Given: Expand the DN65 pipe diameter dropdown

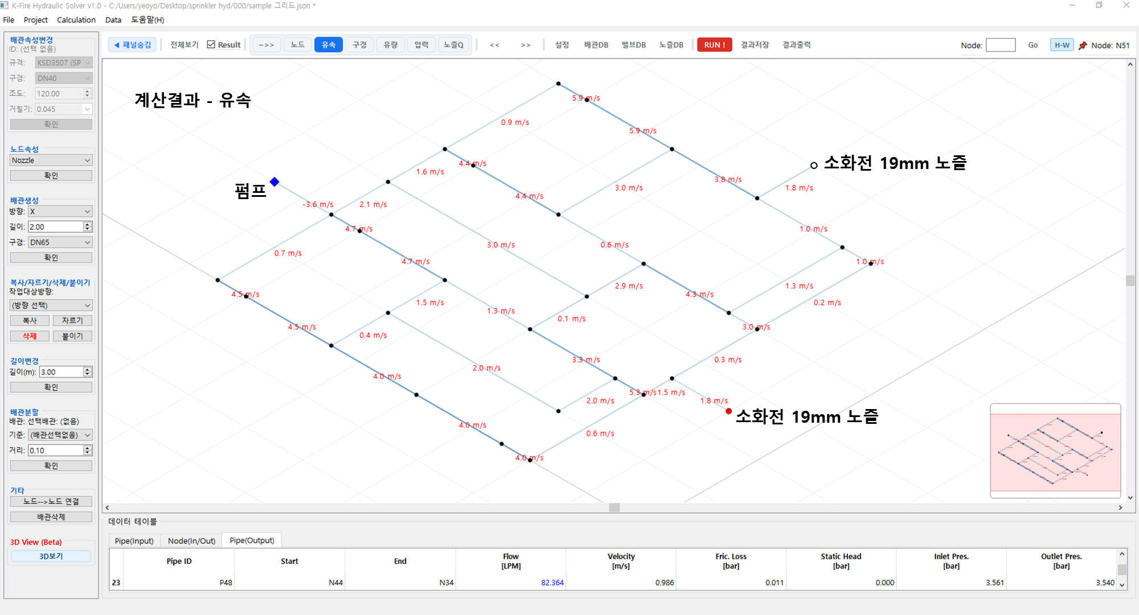Looking at the screenshot, I should (60, 242).
